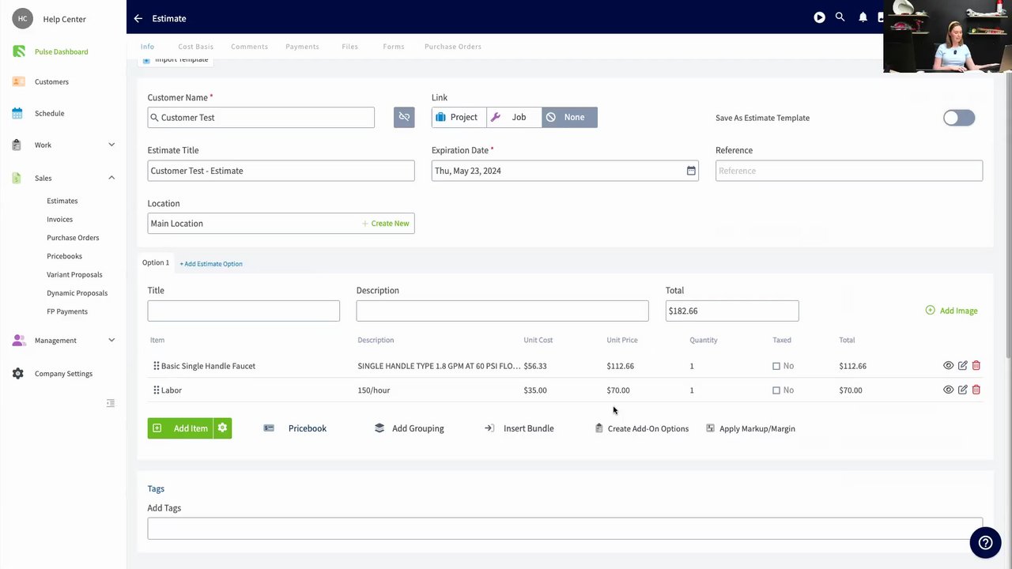Click the Estimate Title field
This screenshot has height=569, width=1012.
[x=281, y=171]
